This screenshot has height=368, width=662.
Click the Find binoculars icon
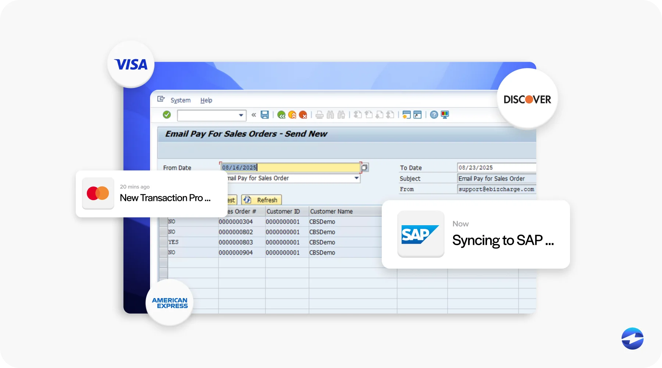click(x=330, y=115)
